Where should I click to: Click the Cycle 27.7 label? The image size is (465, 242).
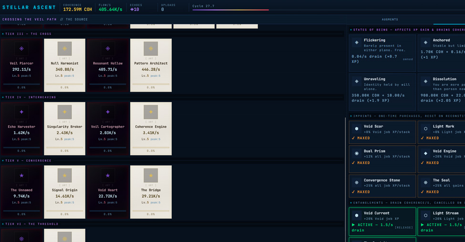203,6
